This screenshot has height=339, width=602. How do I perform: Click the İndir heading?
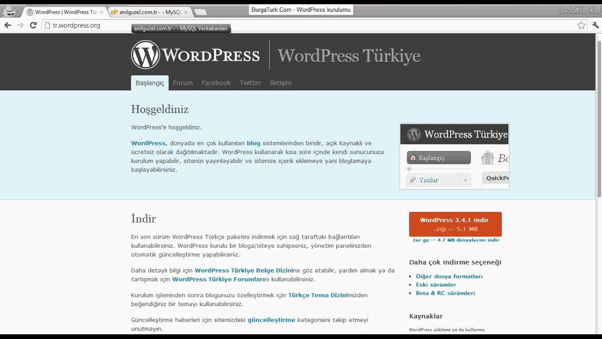click(143, 219)
